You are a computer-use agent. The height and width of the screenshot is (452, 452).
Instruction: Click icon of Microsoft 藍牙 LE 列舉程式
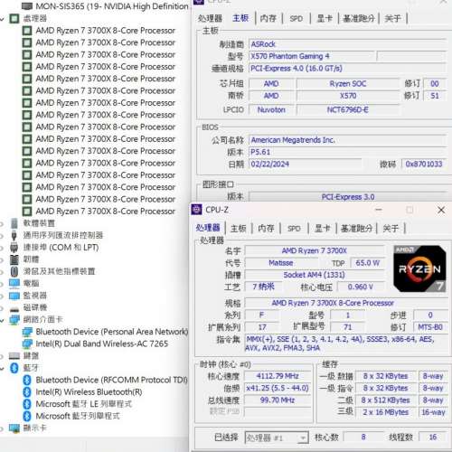27,404
